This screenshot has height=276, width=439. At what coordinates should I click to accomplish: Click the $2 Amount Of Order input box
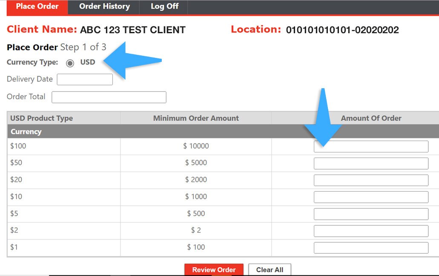pyautogui.click(x=370, y=230)
